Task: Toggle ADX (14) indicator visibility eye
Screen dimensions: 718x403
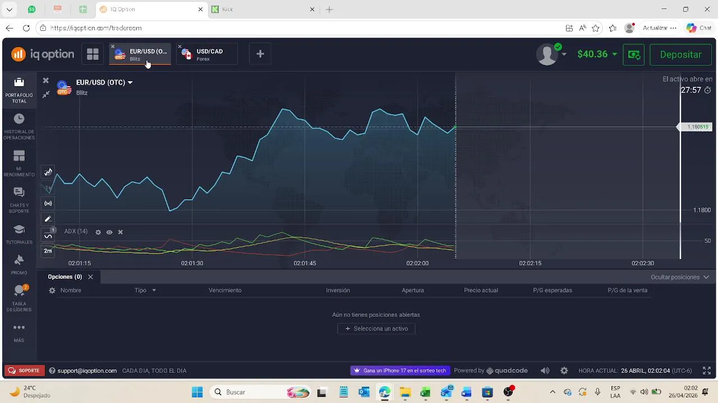Action: point(109,232)
